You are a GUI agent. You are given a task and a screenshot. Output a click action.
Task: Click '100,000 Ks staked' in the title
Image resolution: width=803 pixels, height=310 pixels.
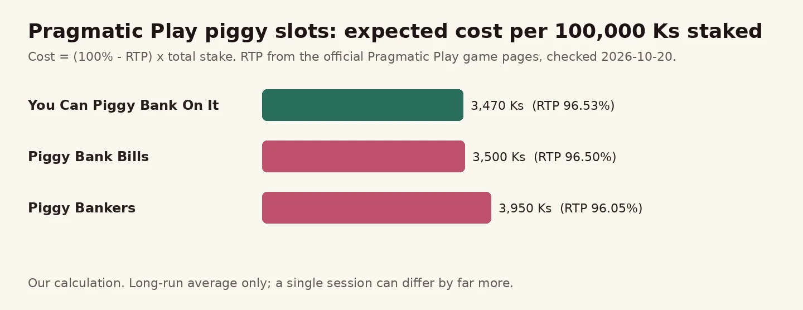pyautogui.click(x=659, y=32)
